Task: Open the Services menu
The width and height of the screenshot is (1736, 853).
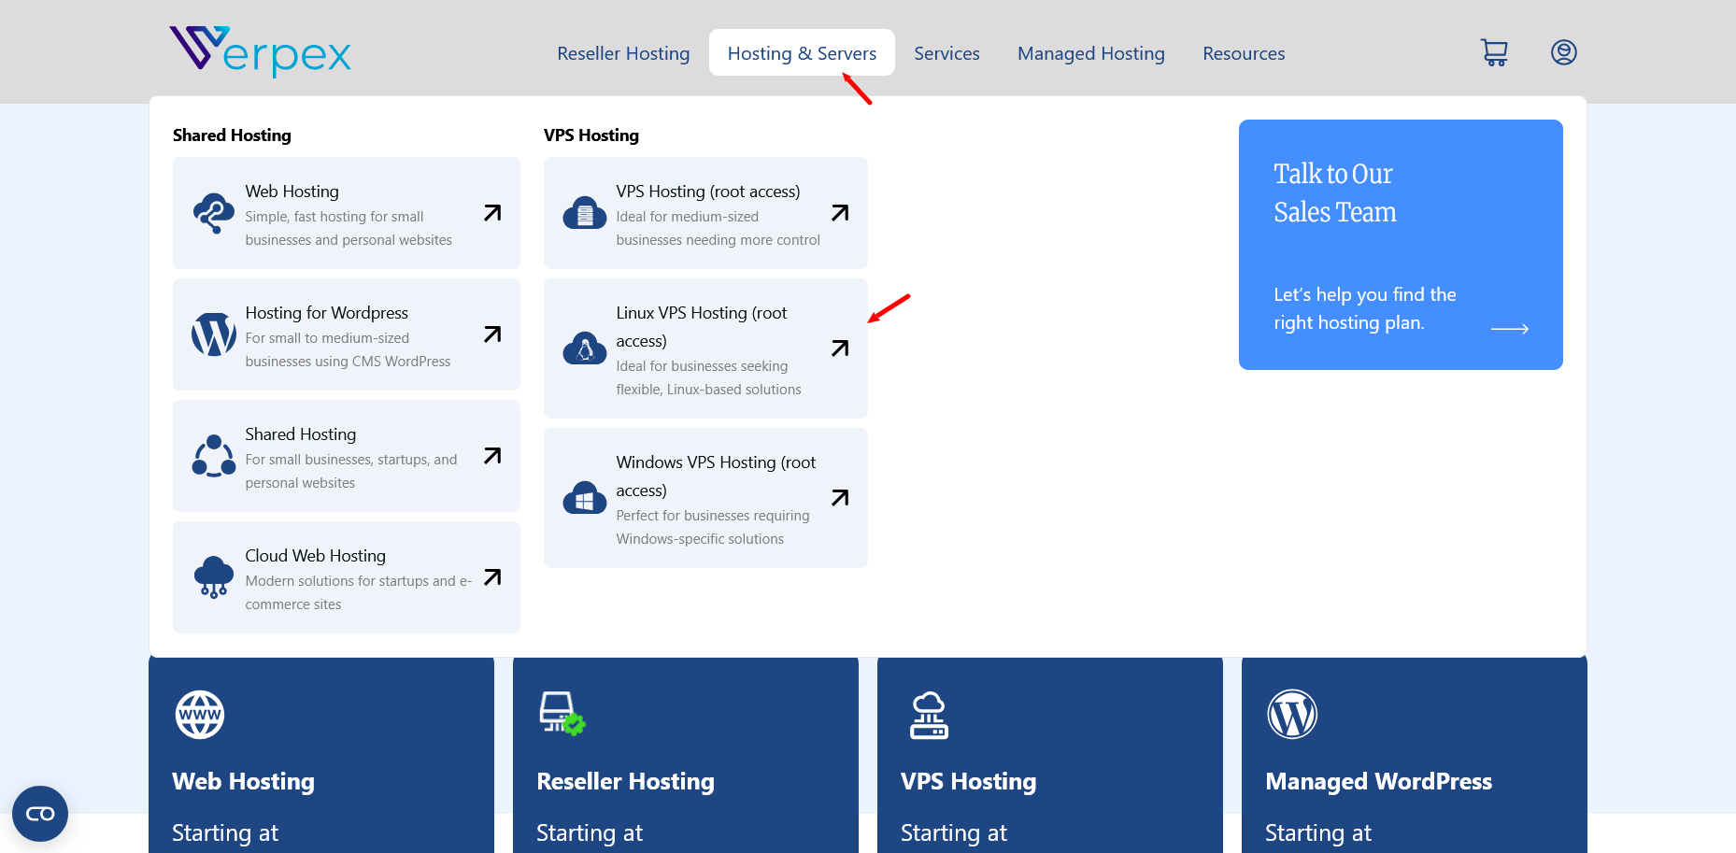Action: (946, 53)
